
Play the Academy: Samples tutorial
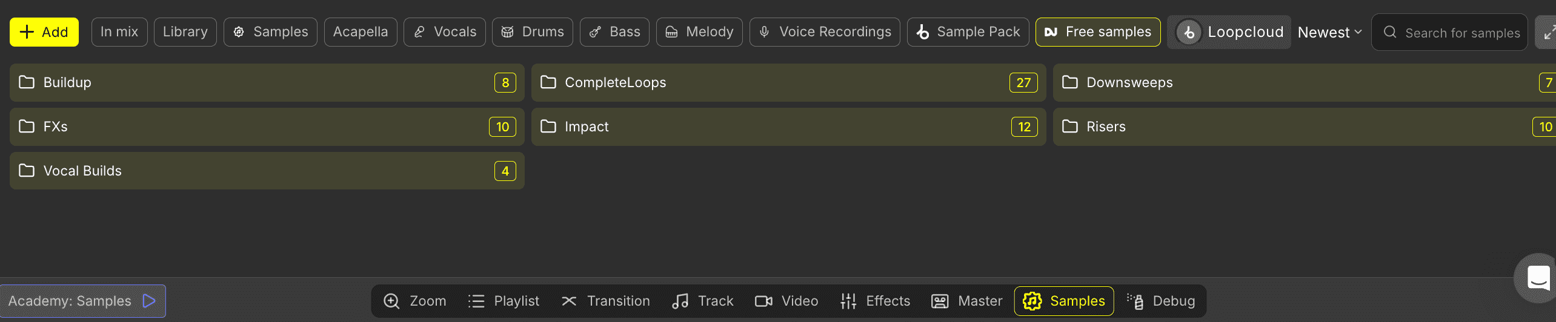click(82, 301)
